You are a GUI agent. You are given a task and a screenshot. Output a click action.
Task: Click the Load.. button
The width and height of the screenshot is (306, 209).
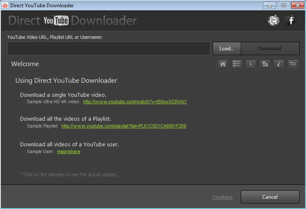coord(227,49)
